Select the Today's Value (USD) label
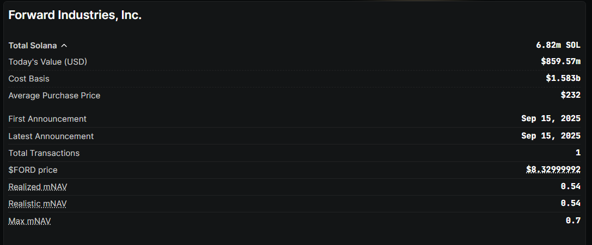 (48, 62)
